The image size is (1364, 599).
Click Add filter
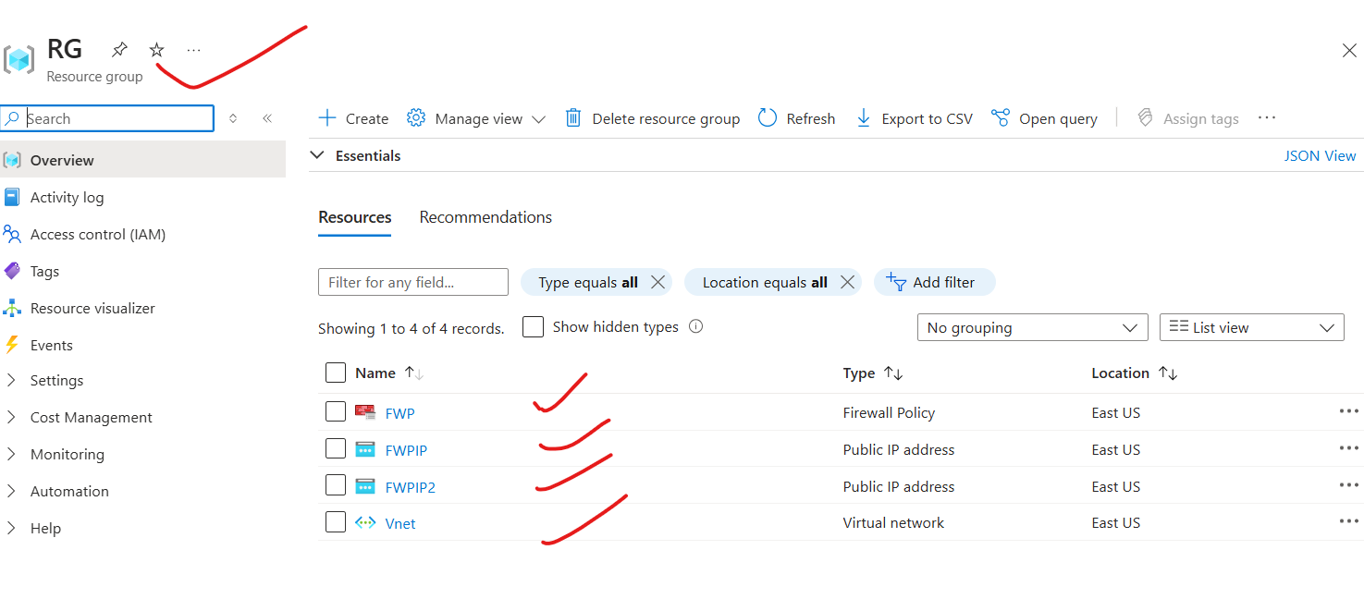click(934, 282)
